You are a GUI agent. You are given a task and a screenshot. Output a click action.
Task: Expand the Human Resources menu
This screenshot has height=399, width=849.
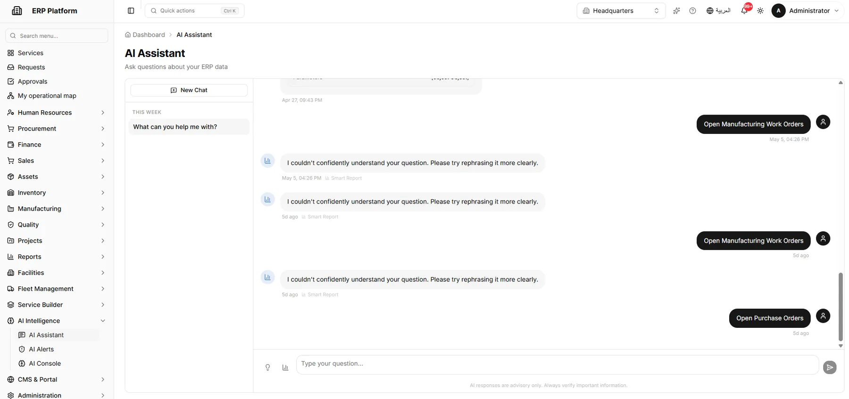[x=57, y=113]
